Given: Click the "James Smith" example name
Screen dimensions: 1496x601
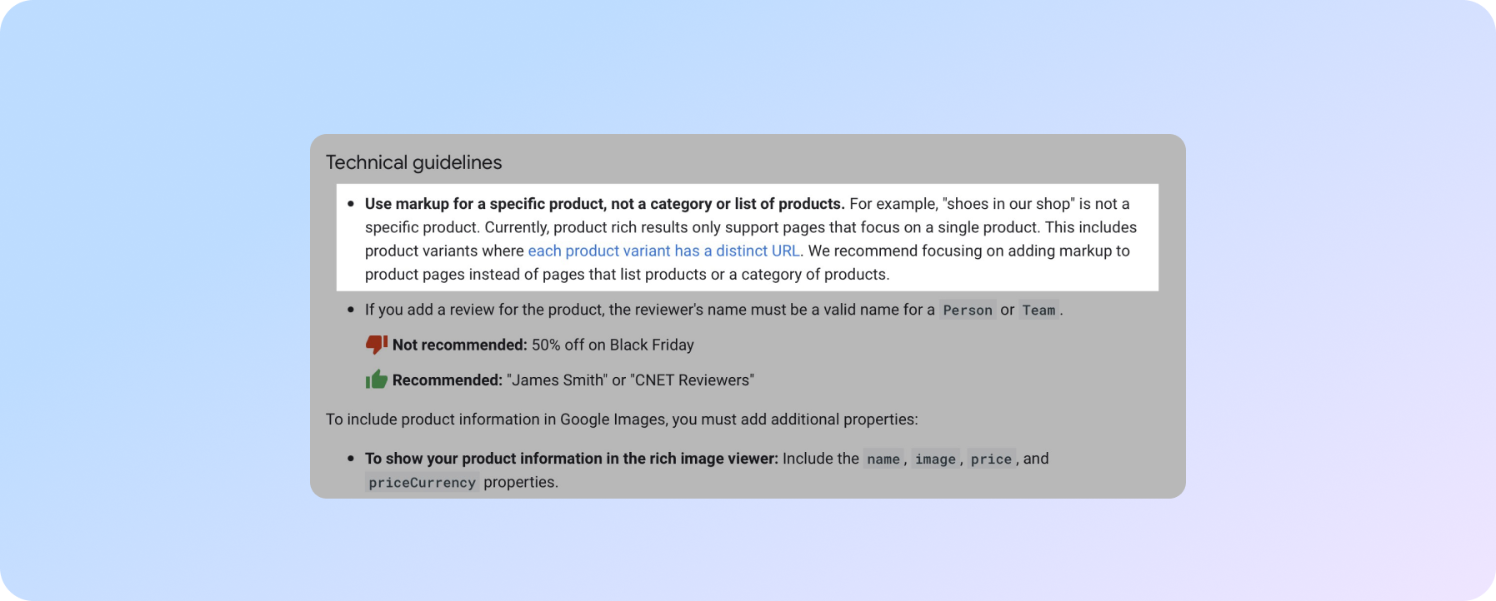Looking at the screenshot, I should click(557, 380).
